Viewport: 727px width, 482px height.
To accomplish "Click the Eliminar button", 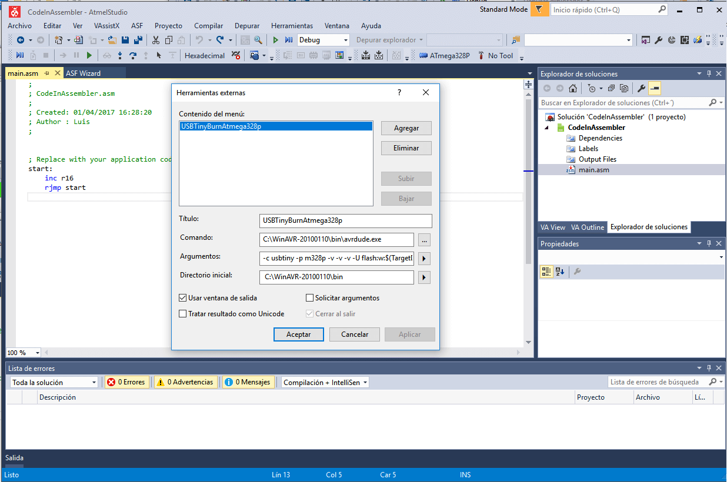I will pos(406,148).
